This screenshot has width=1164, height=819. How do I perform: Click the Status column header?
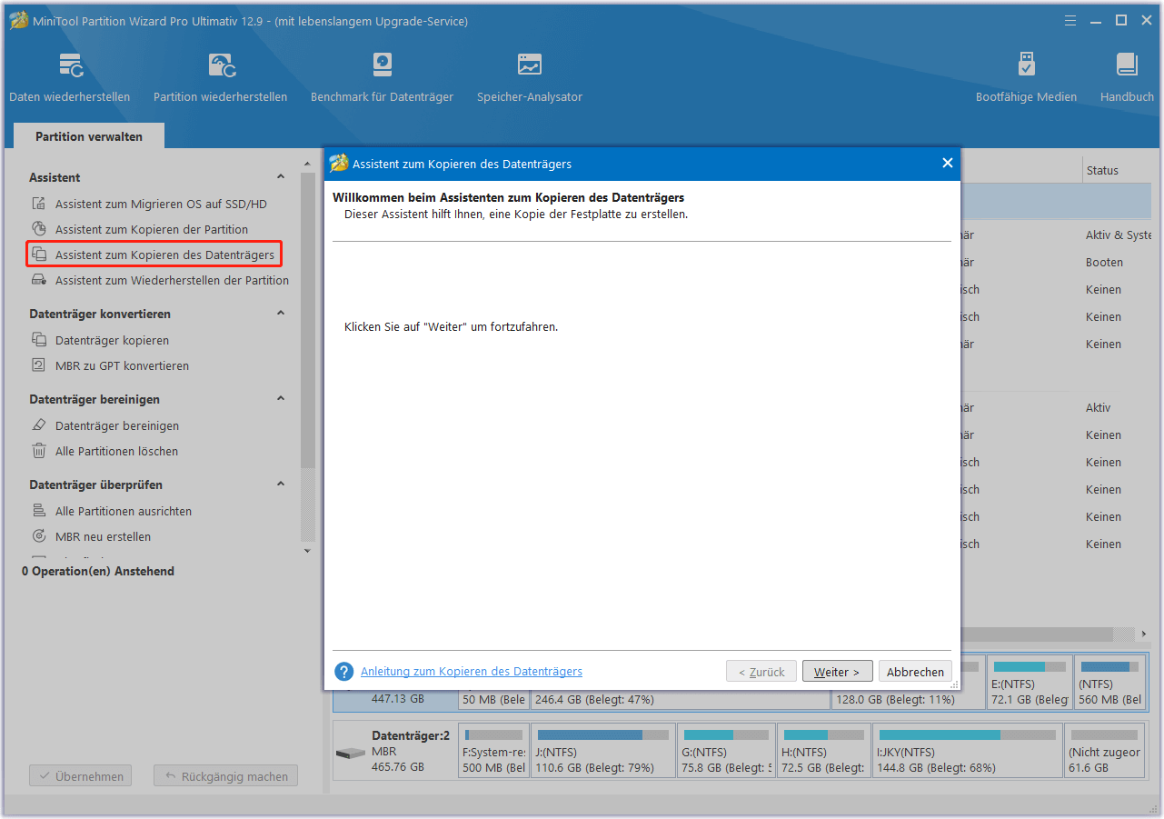pos(1102,170)
